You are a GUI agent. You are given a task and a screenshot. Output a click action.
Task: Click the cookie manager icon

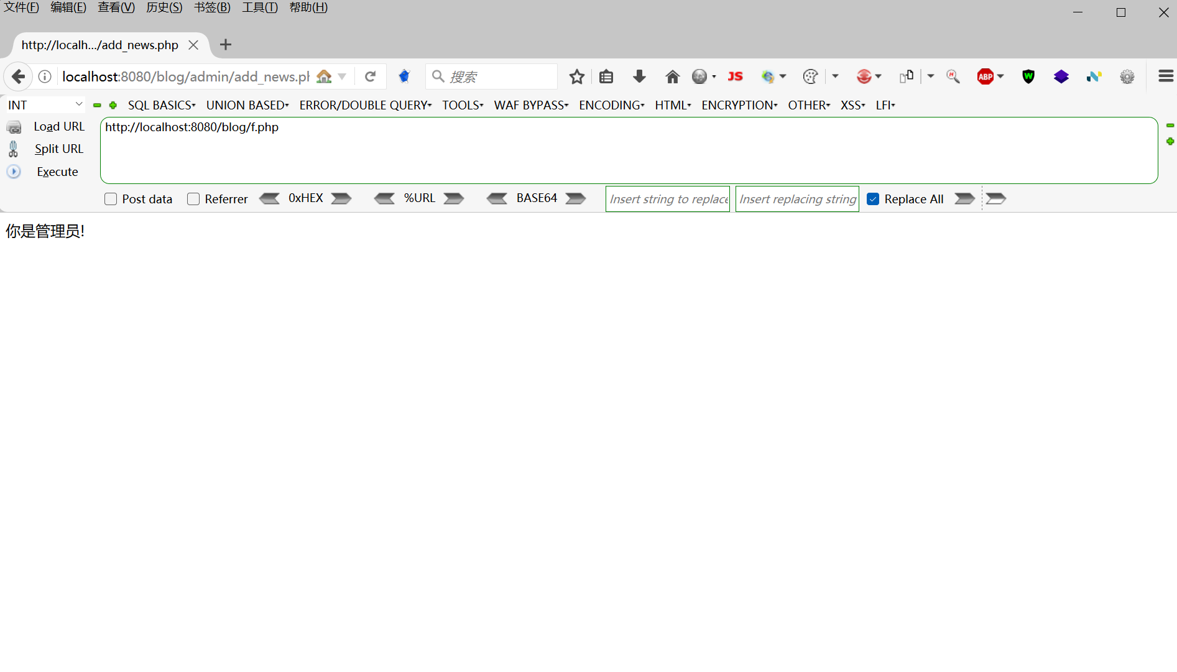pyautogui.click(x=810, y=76)
